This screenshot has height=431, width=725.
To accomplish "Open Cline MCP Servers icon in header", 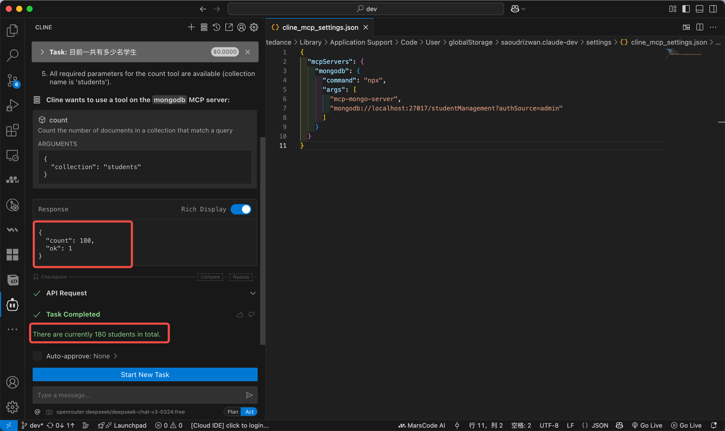I will point(204,27).
